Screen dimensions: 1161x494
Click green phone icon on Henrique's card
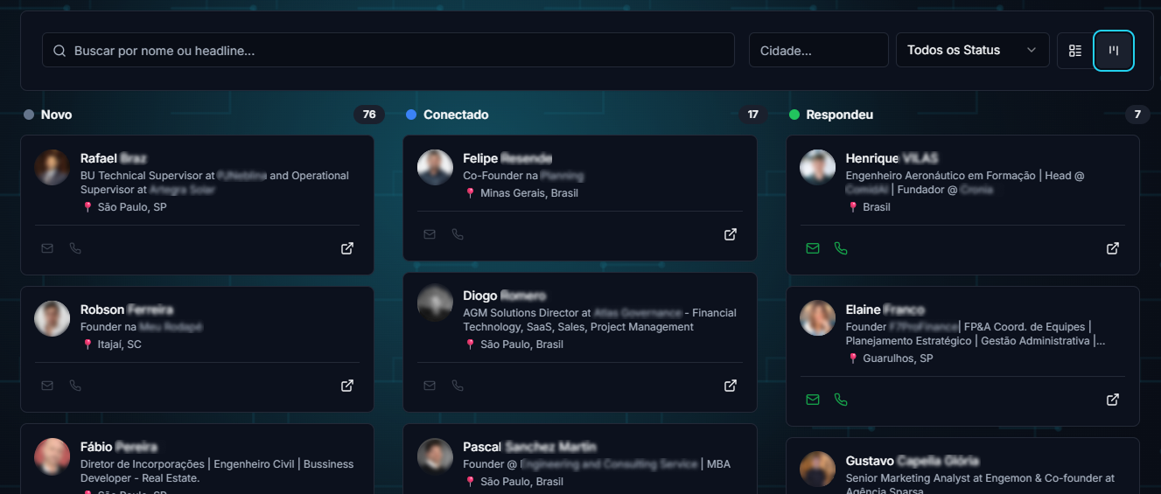pyautogui.click(x=841, y=248)
